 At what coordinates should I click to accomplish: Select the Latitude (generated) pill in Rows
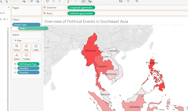[x=81, y=13]
